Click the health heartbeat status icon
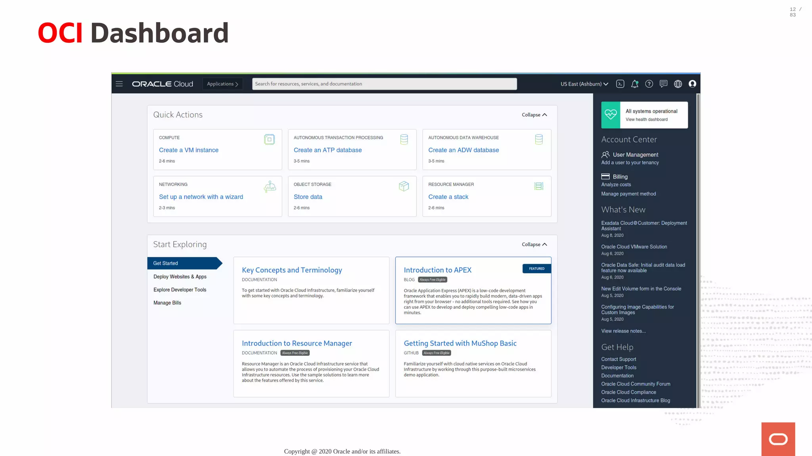 [x=611, y=115]
